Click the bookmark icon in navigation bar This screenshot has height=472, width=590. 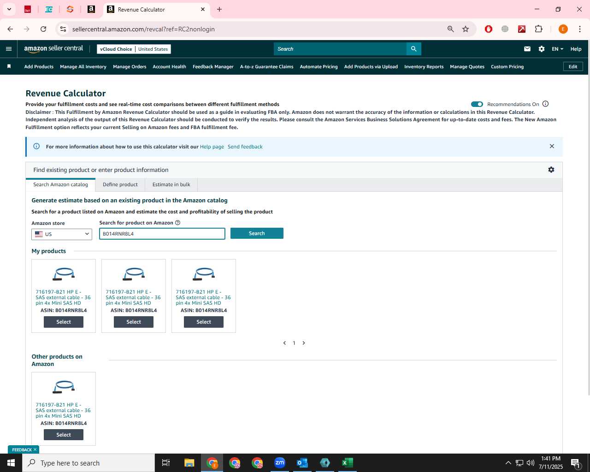[x=9, y=66]
